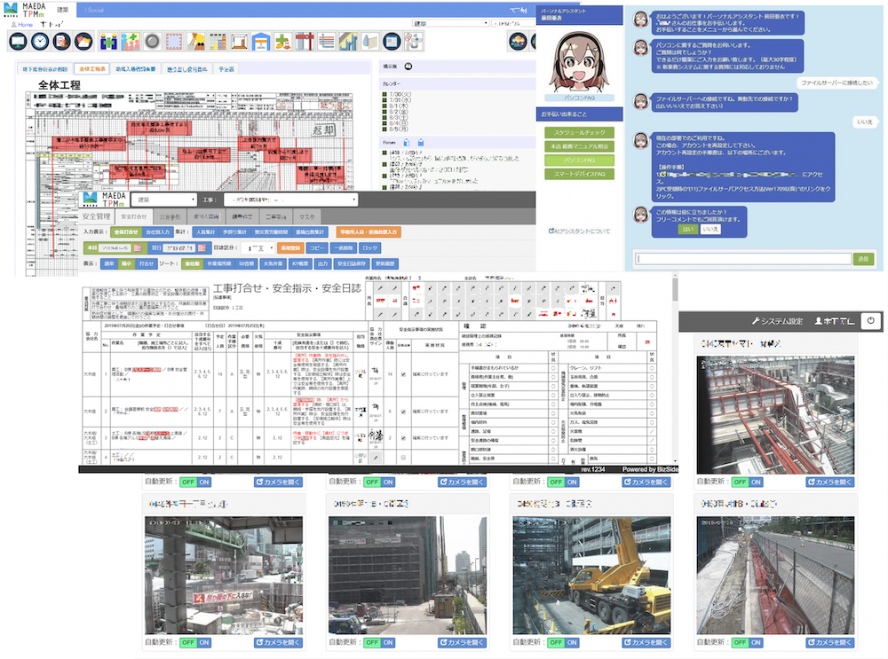888x659 pixels.
Task: Toggle 自動更新 under the scaffolded building camera
Action: (380, 643)
